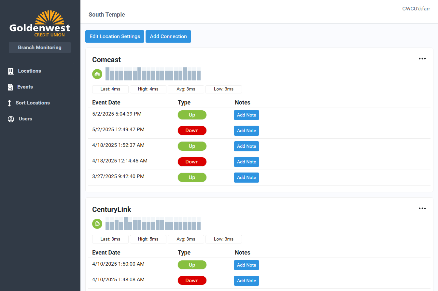The height and width of the screenshot is (291, 438).
Task: Click the Goldenwest Credit Union logo
Action: [x=40, y=24]
